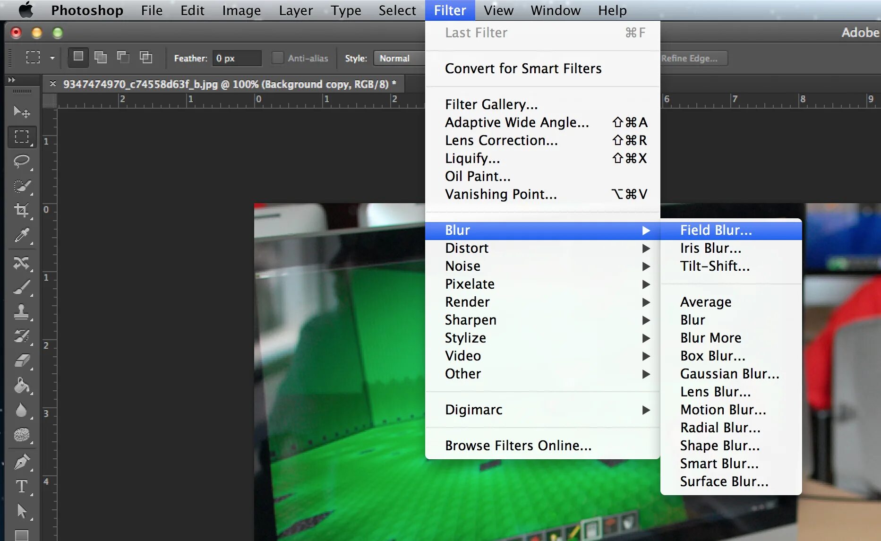The image size is (881, 541).
Task: Select the Patch healing tool
Action: click(x=21, y=263)
